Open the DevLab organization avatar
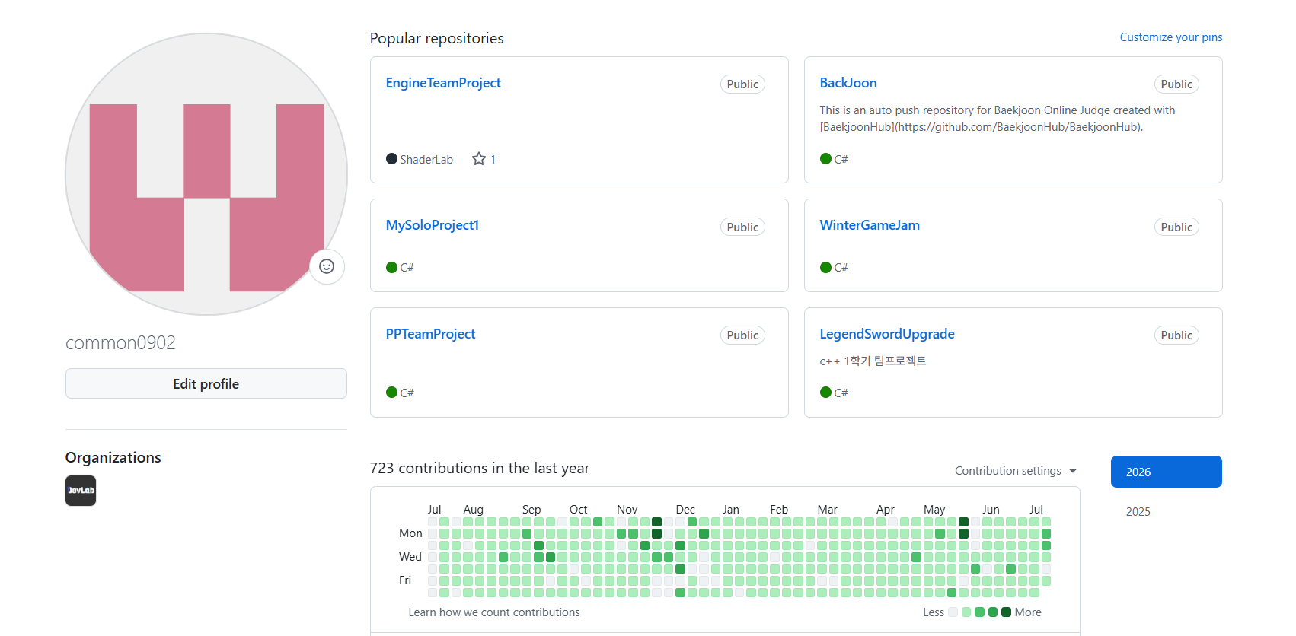 (81, 491)
